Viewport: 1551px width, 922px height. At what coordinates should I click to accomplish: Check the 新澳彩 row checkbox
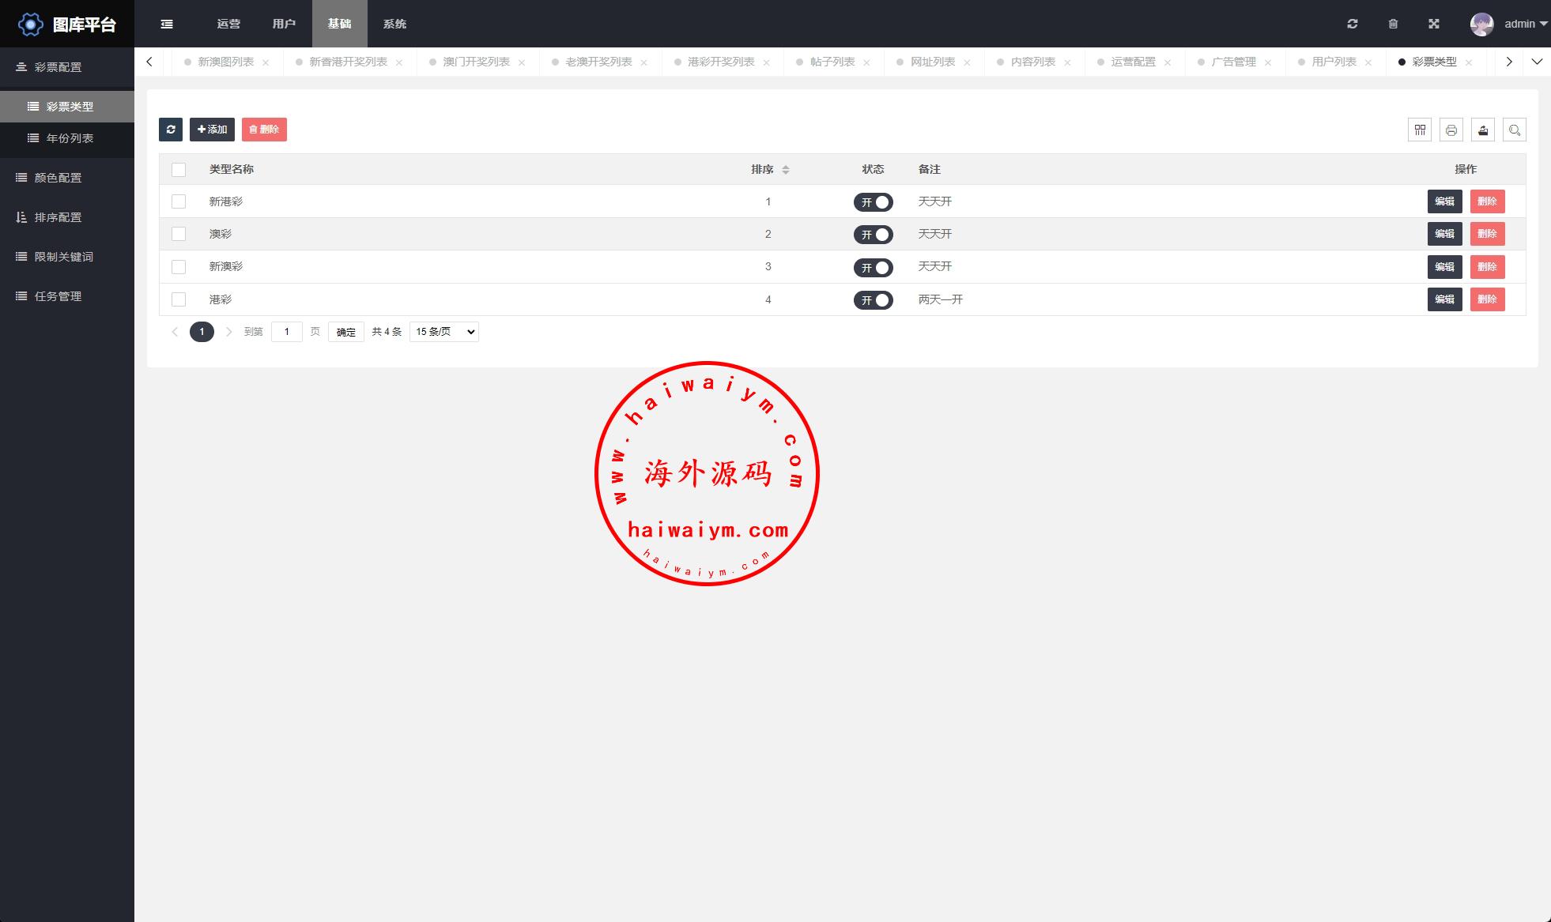coord(179,267)
